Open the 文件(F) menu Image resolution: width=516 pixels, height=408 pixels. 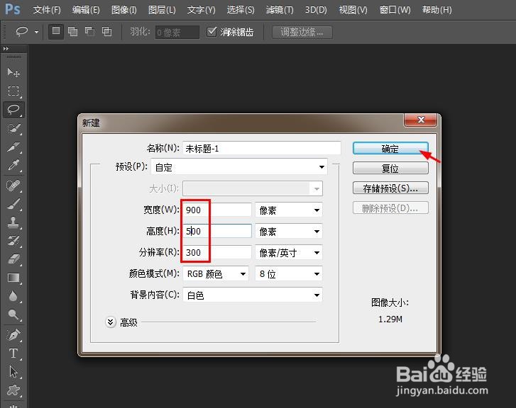point(47,10)
